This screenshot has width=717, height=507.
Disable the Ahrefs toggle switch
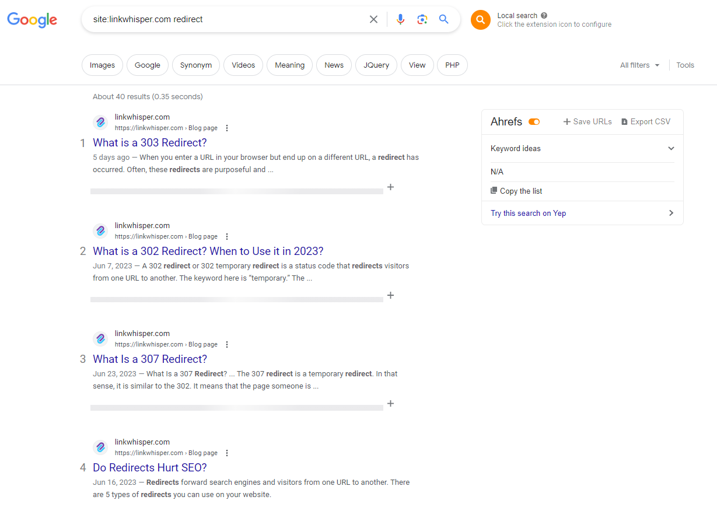[x=534, y=121]
